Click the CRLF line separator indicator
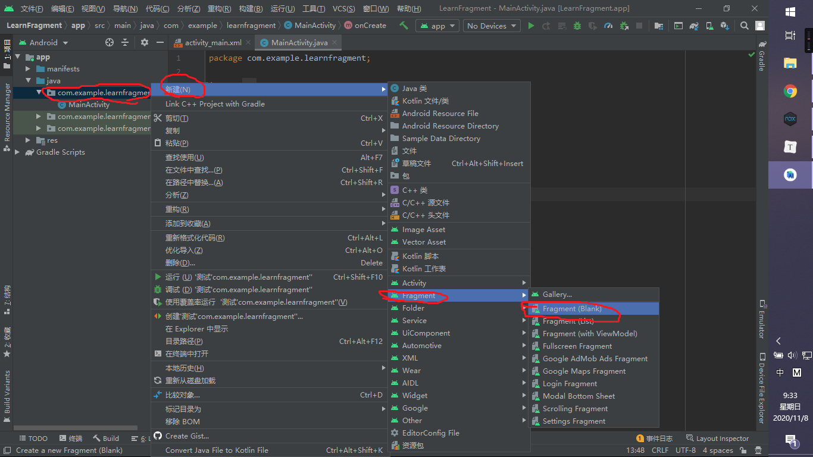The height and width of the screenshot is (457, 813). [x=660, y=450]
